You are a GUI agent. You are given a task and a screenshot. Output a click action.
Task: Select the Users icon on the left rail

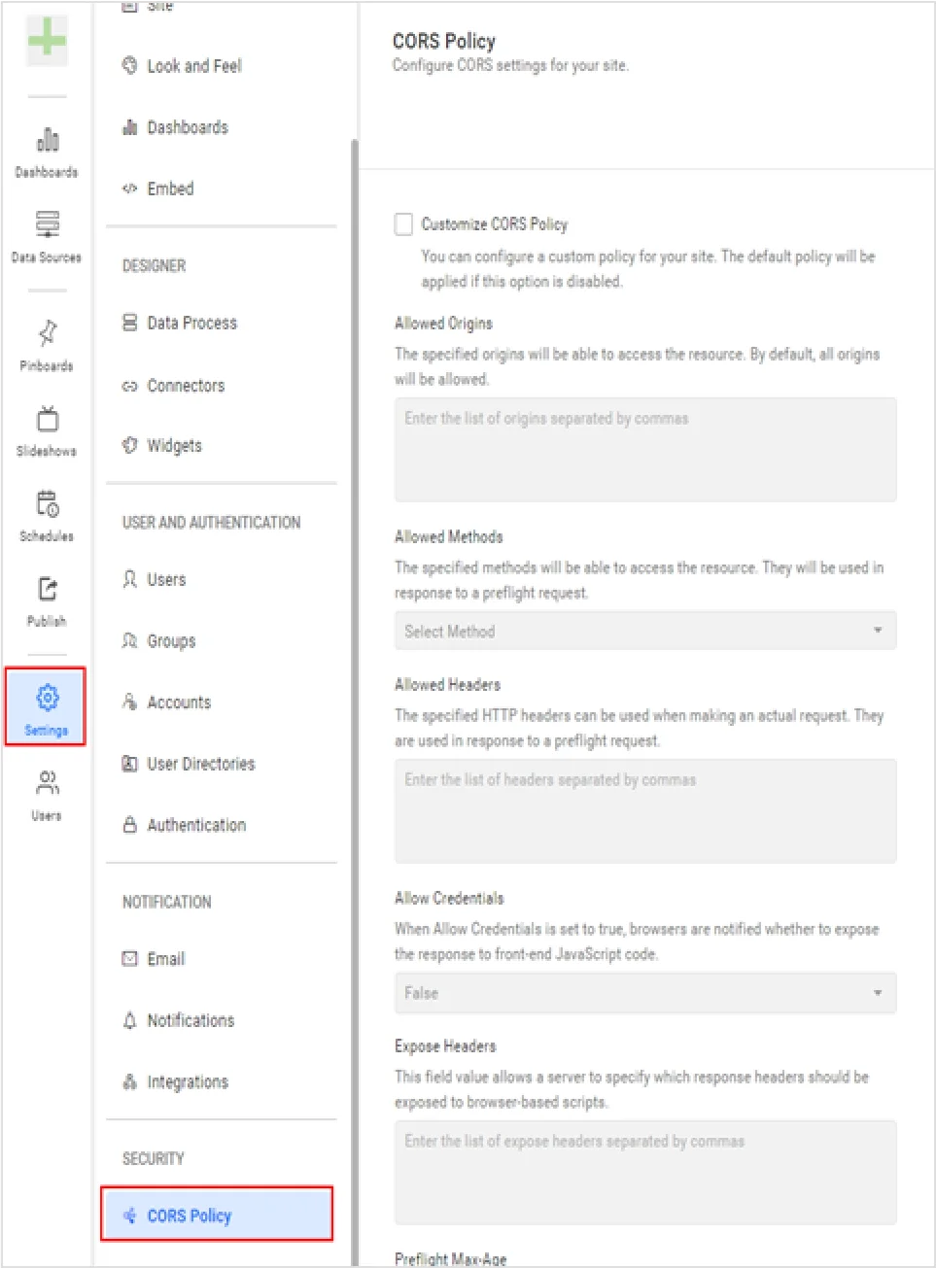coord(47,782)
